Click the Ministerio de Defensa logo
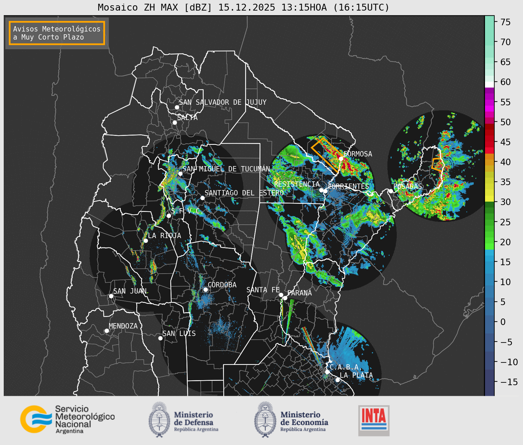This screenshot has height=445, width=523. 183,419
